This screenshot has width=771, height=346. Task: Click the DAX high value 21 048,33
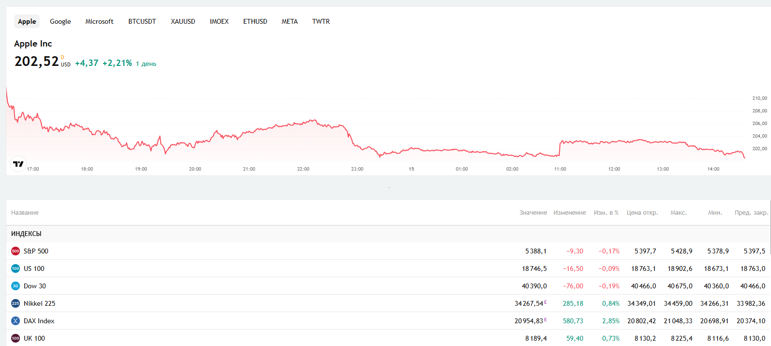(678, 321)
